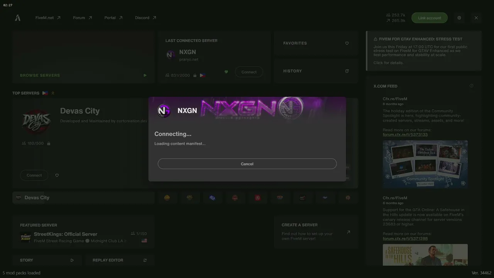Open the Discord link

(145, 18)
